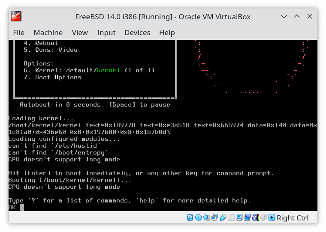Open the optical drive status icon
Image resolution: width=326 pixels, height=232 pixels.
coord(198,217)
